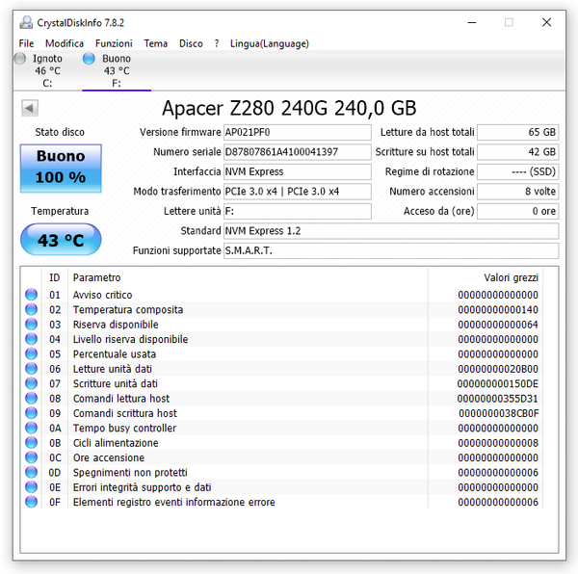Click status orb for Comandi scrittura host row
Viewport: 578px width, 574px height.
click(32, 413)
